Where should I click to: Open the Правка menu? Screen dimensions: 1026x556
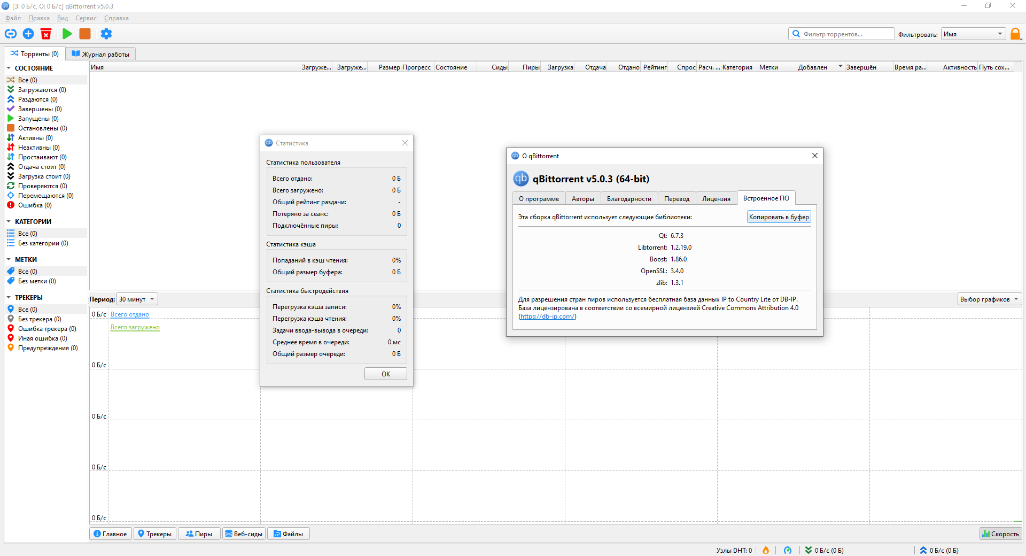(38, 18)
